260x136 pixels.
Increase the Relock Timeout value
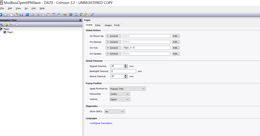126,75
